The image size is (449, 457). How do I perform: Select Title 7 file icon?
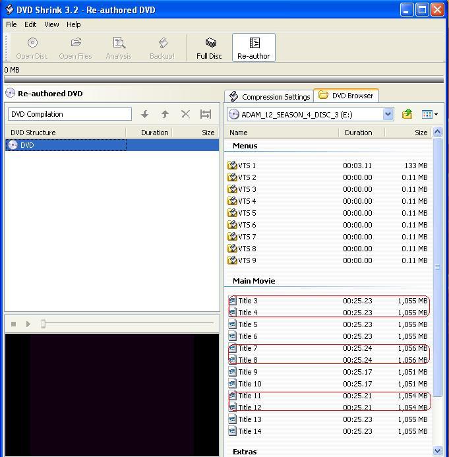tap(232, 348)
